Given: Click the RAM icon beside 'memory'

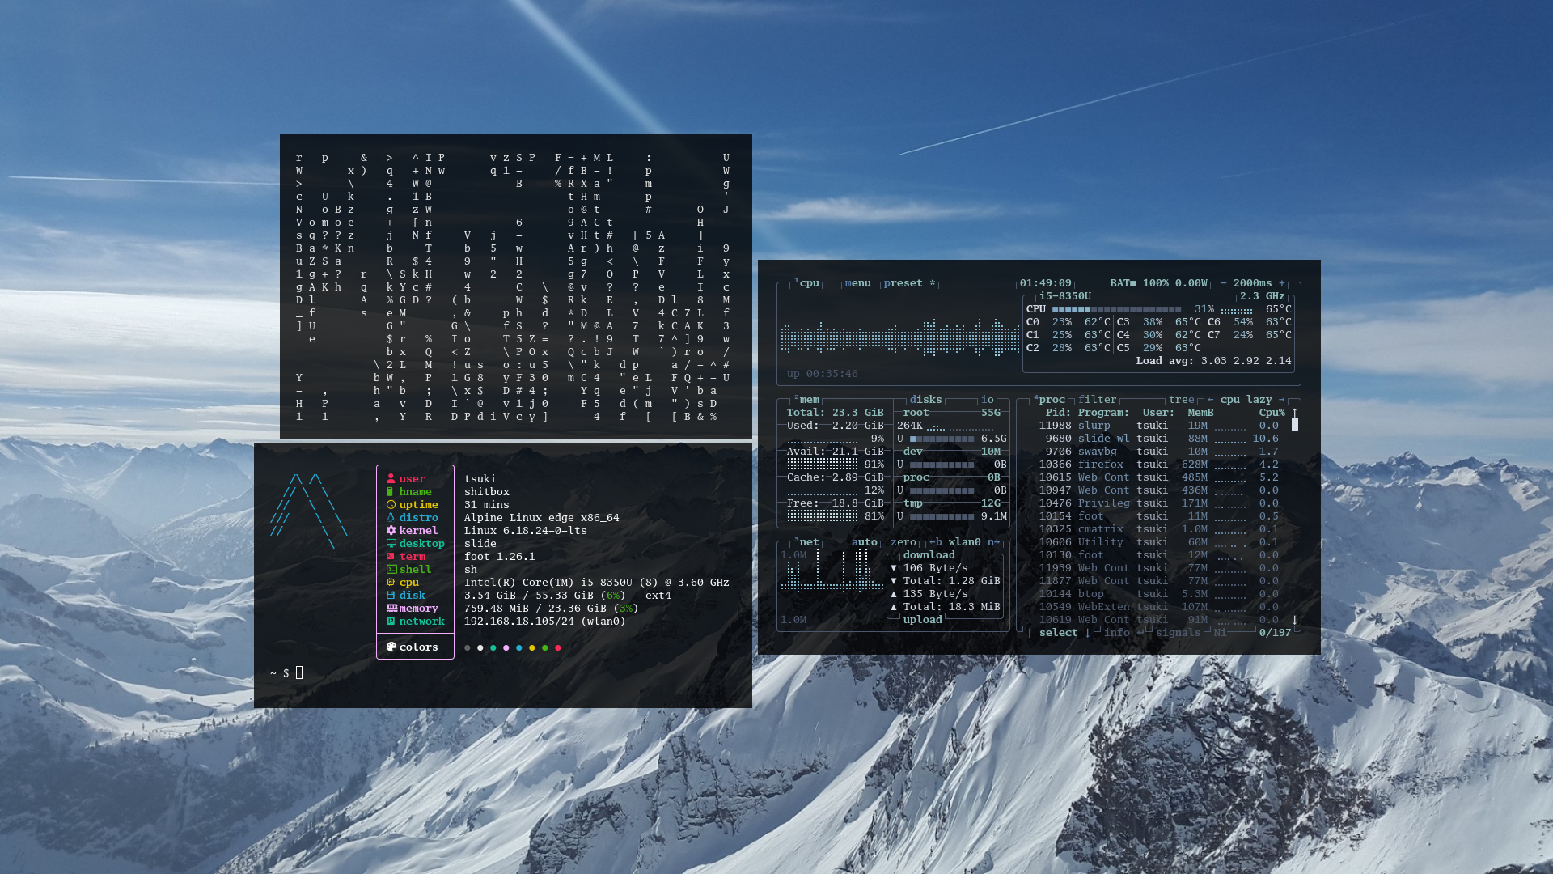Looking at the screenshot, I should coord(391,608).
